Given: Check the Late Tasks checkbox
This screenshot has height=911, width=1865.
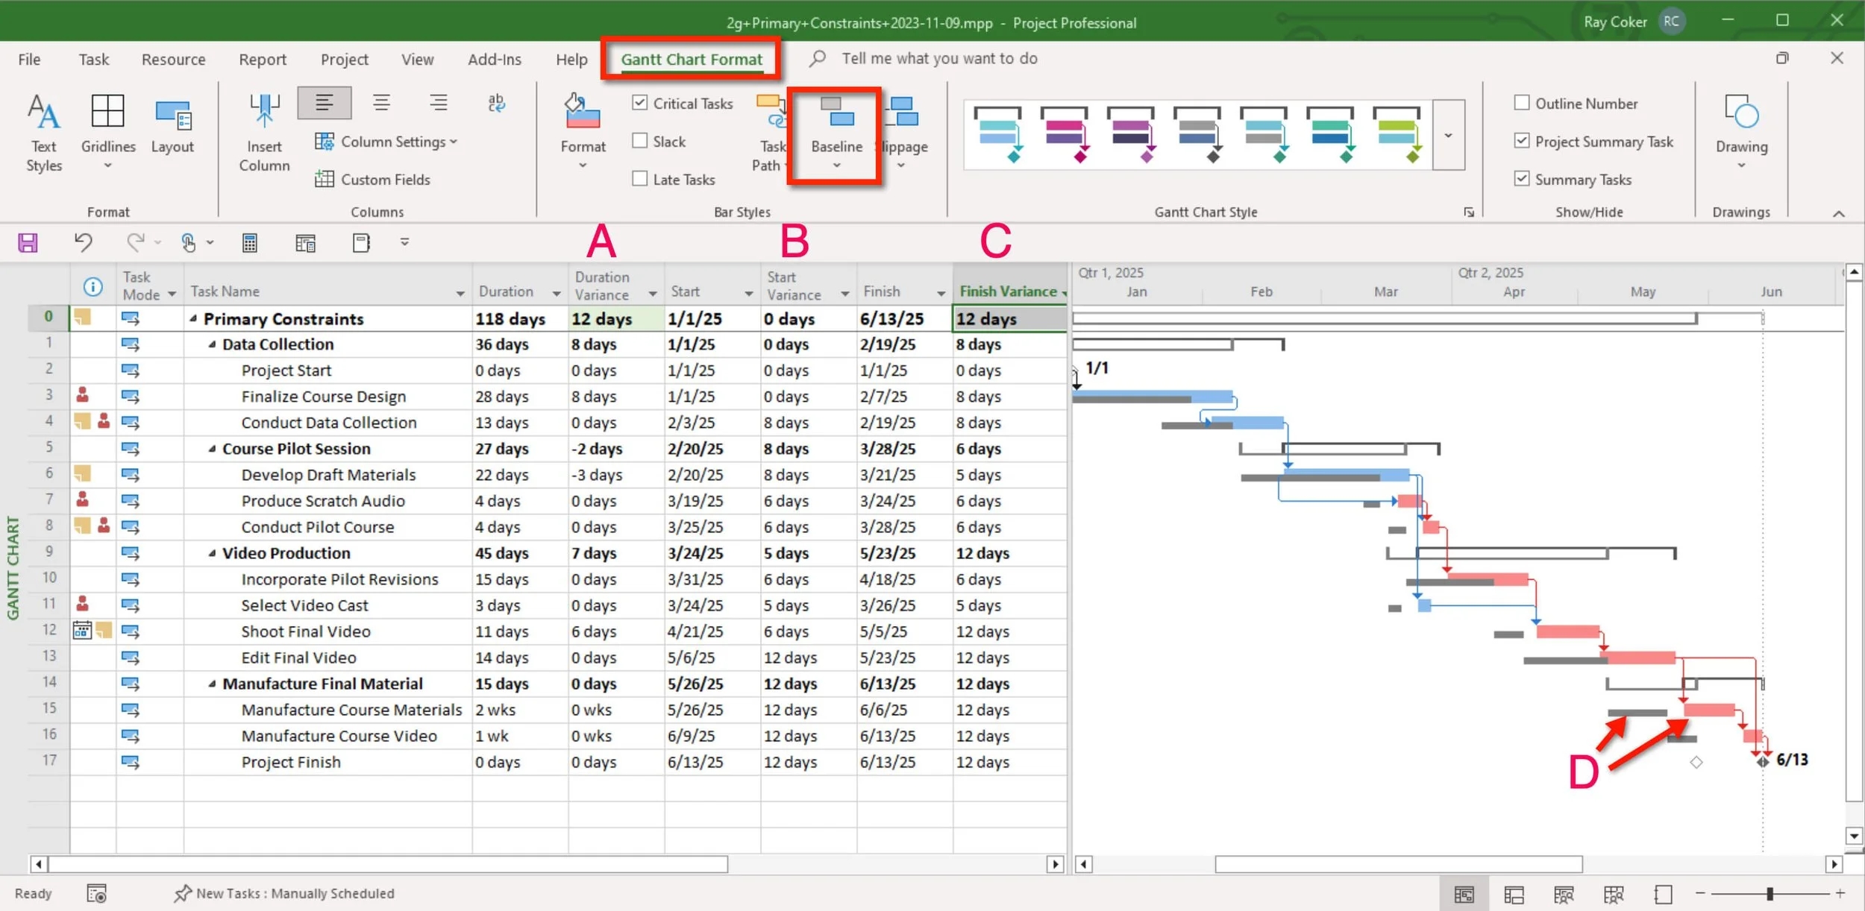Looking at the screenshot, I should [640, 179].
